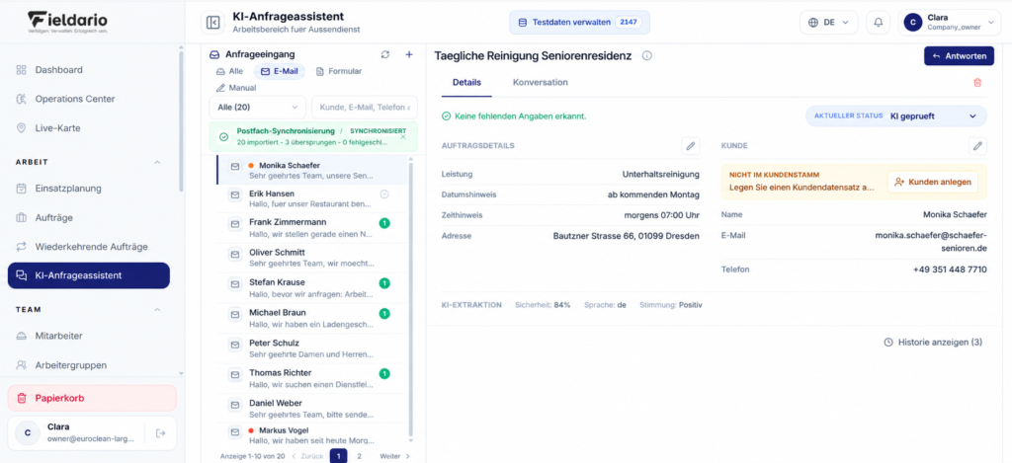Click the current page 1 button
The height and width of the screenshot is (463, 1012).
point(338,456)
